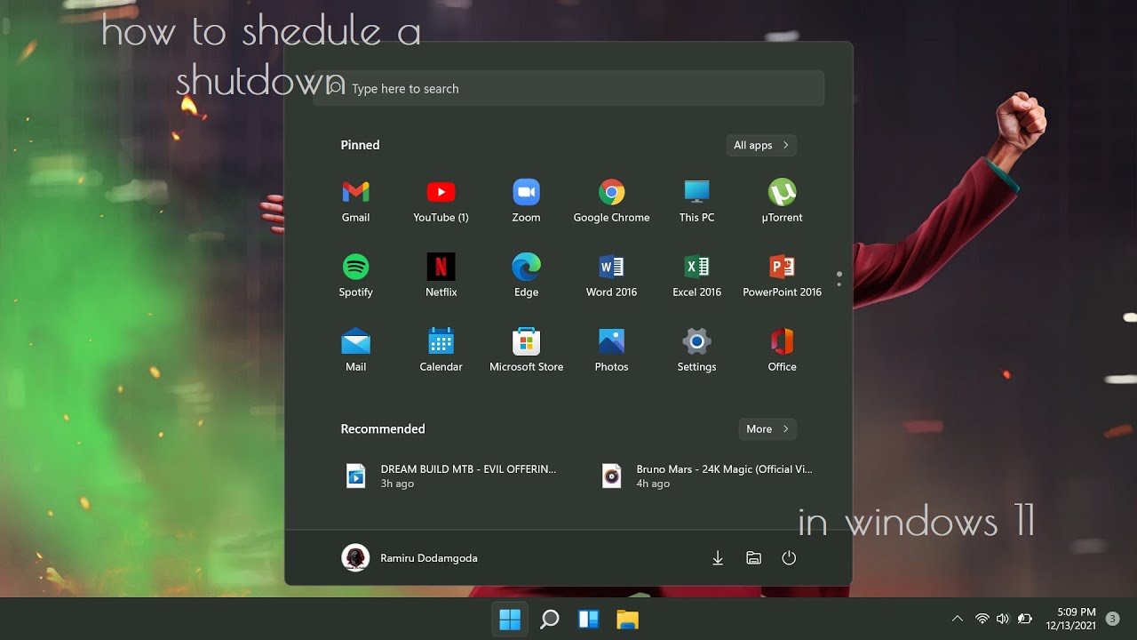Click the Start button on the taskbar

(510, 620)
